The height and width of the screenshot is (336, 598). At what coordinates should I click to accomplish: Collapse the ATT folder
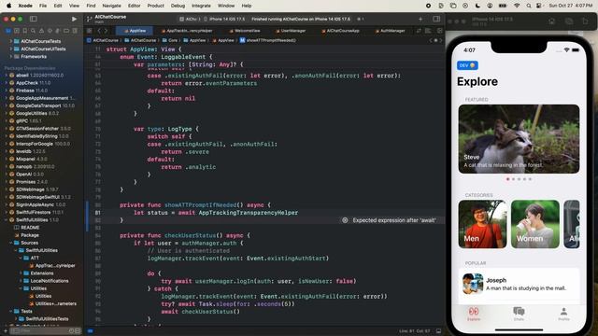21,258
